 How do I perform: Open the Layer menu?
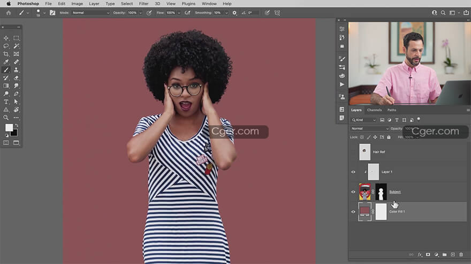click(94, 4)
